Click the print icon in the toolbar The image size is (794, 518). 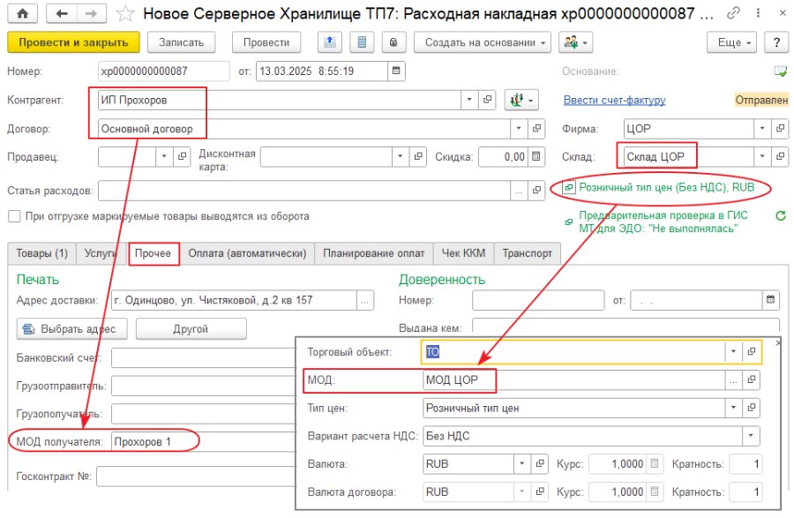pos(393,42)
